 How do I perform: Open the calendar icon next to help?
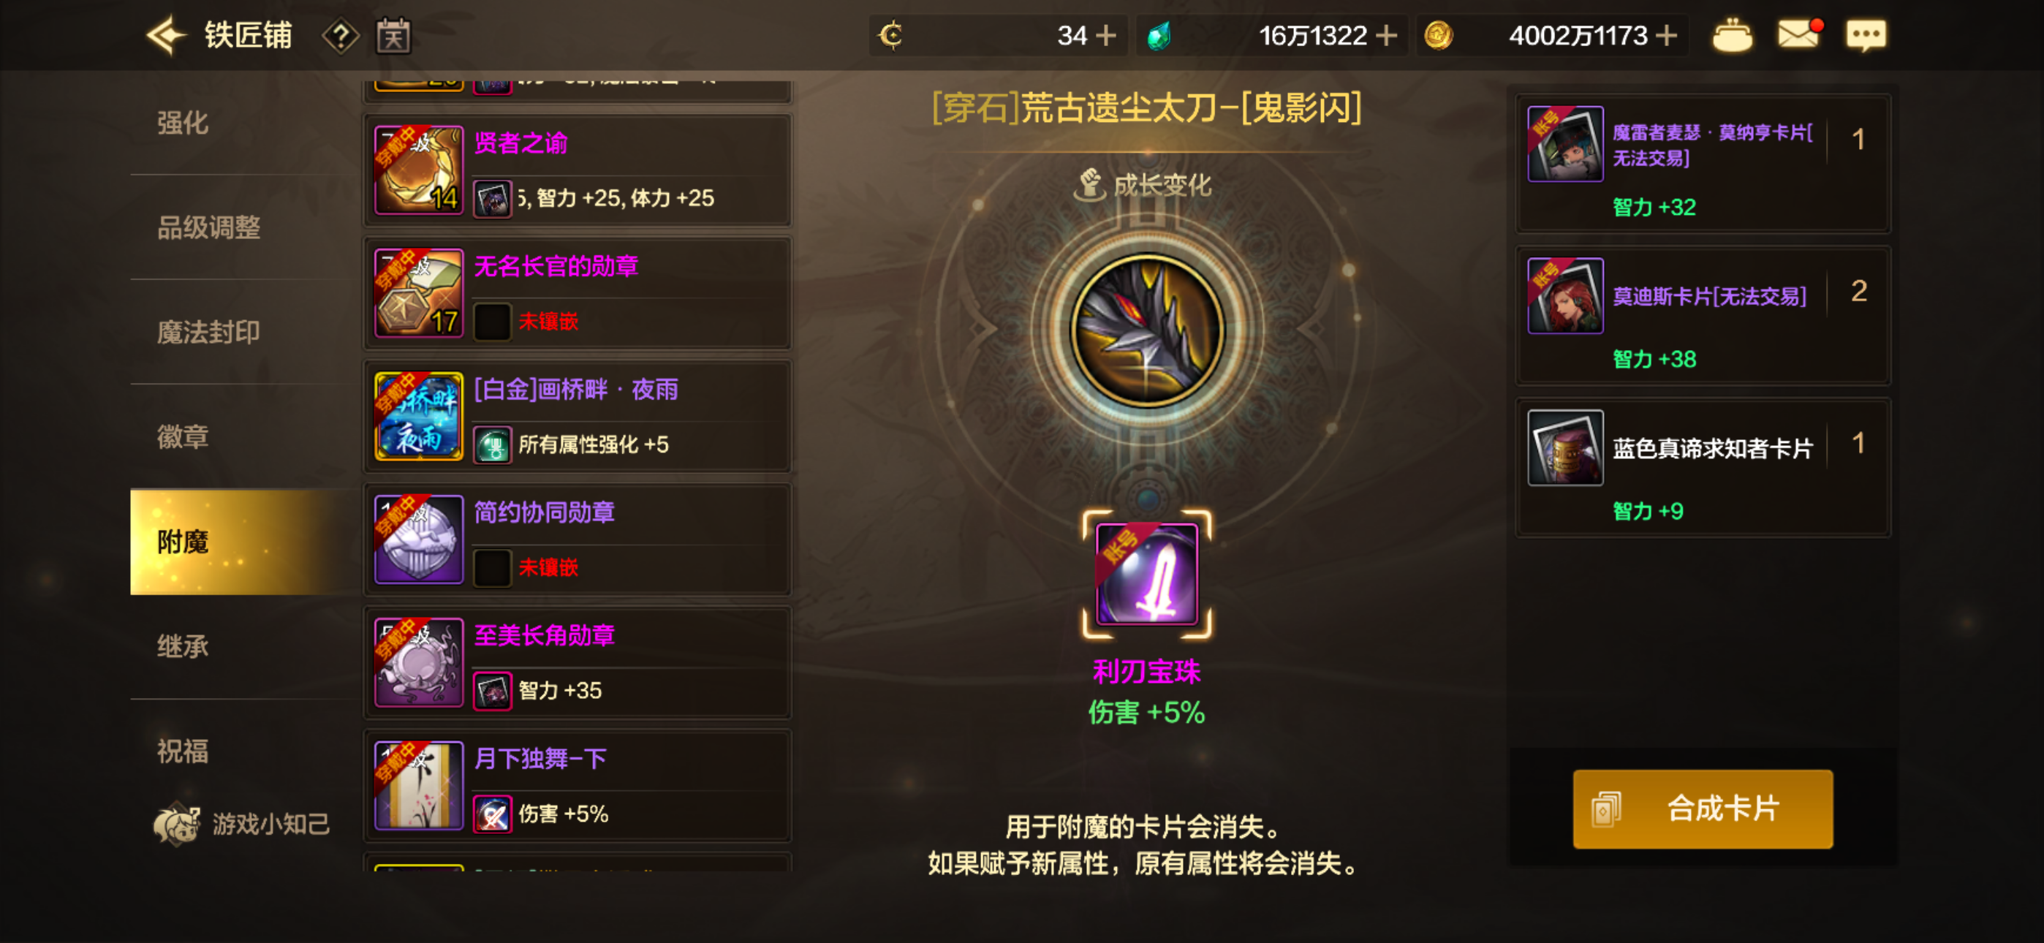393,36
